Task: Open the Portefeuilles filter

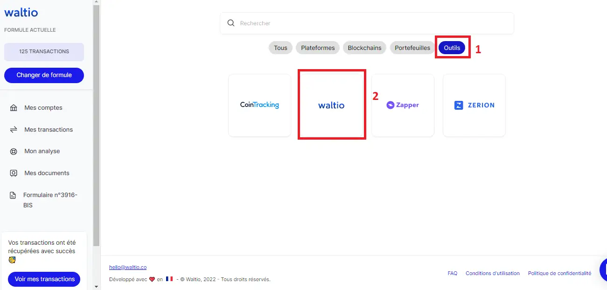Action: click(412, 48)
